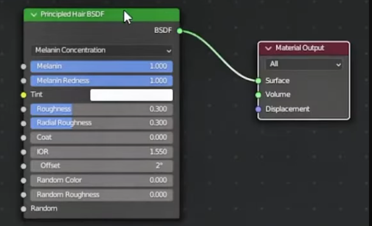Click the Melanin input socket
This screenshot has height=226, width=372.
click(x=24, y=67)
